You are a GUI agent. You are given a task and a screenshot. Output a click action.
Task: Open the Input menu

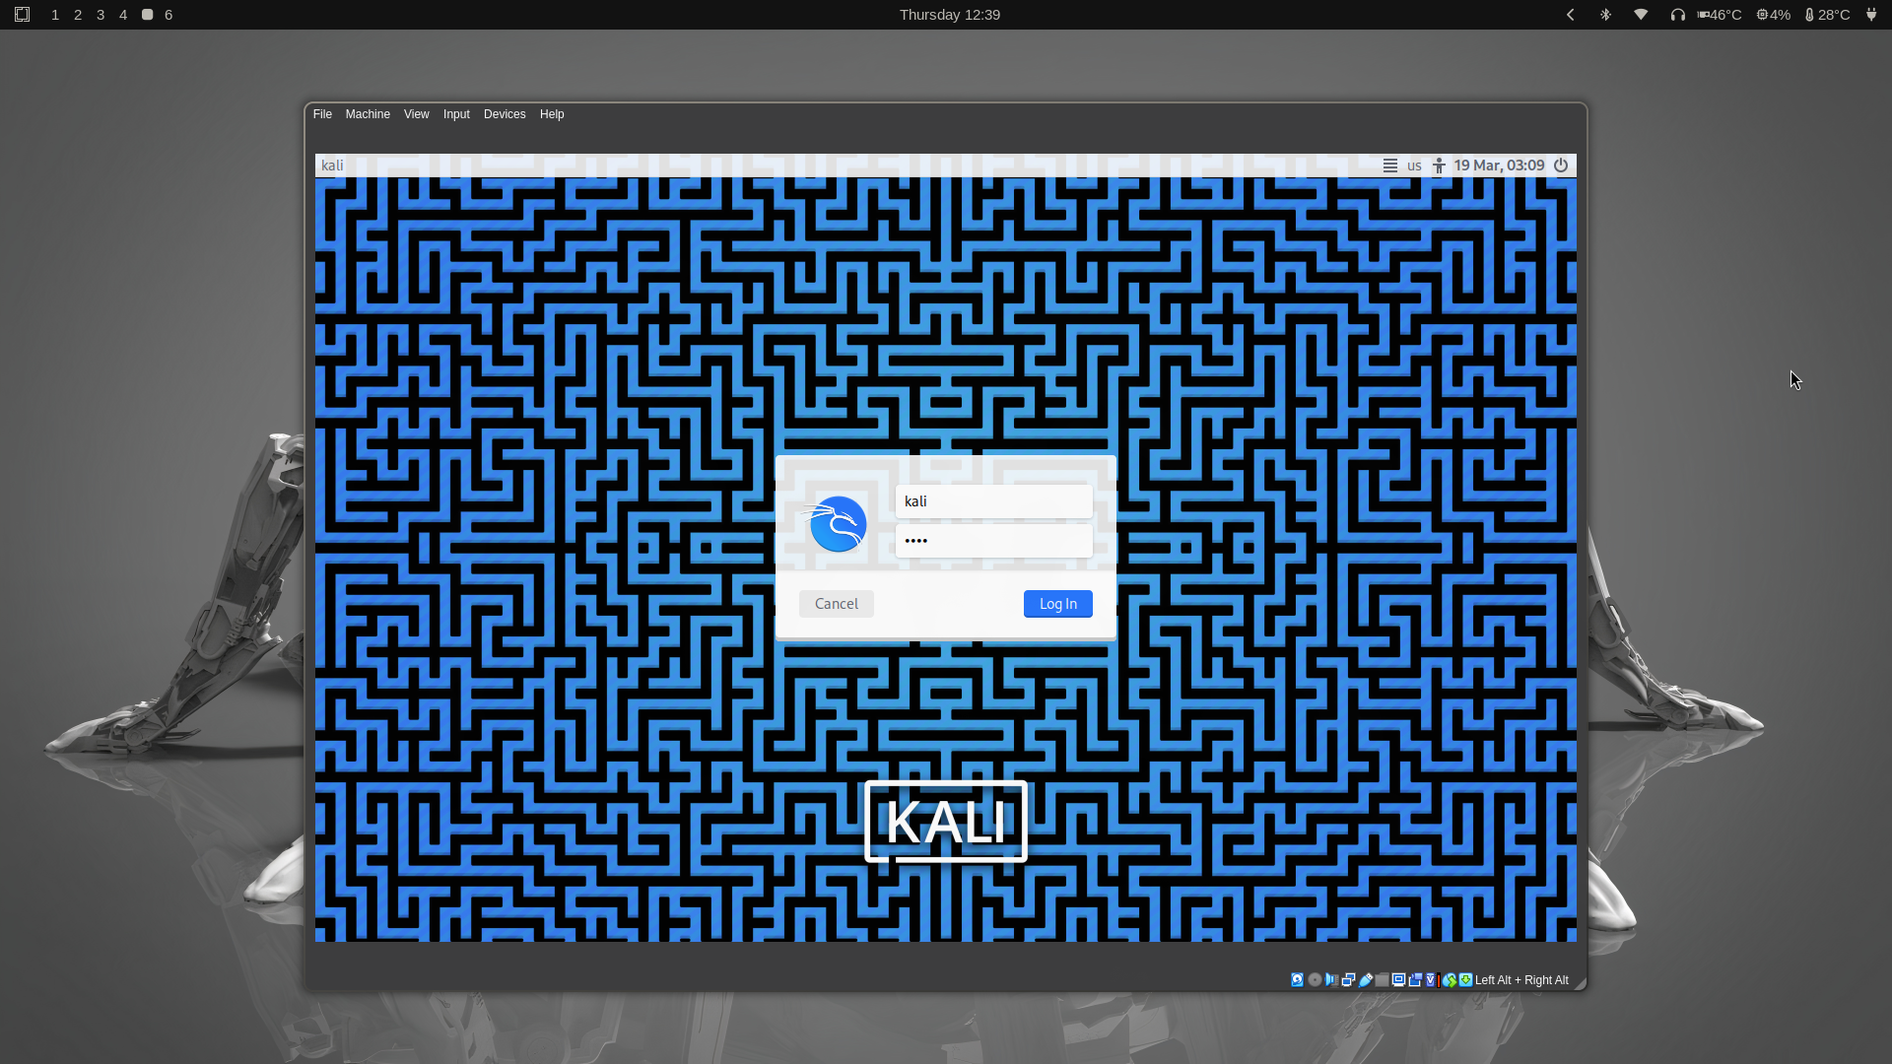456,114
